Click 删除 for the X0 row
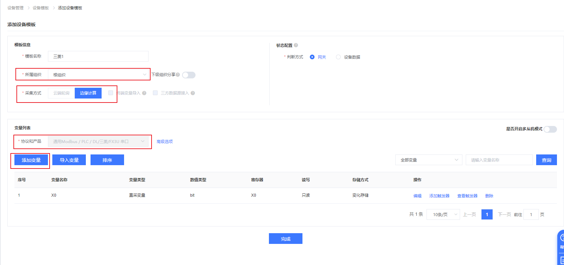564x265 pixels. [x=489, y=196]
